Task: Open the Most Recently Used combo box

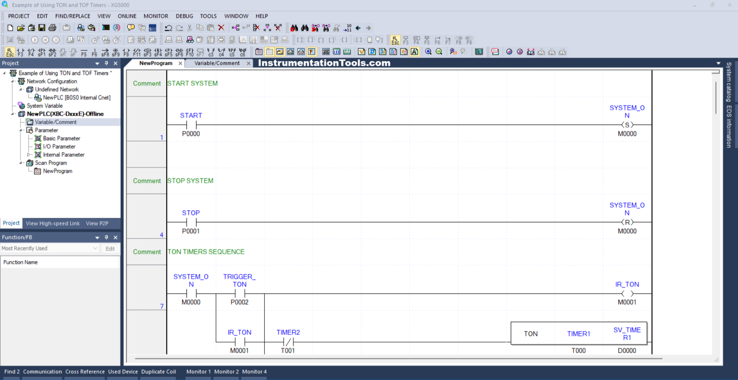Action: (x=50, y=248)
